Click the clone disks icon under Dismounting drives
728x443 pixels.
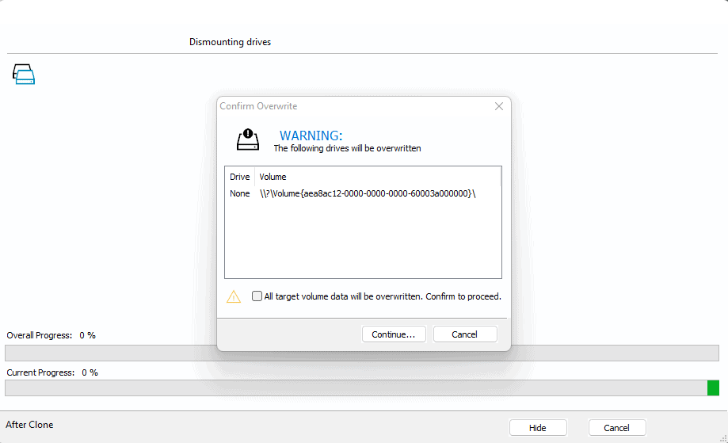pyautogui.click(x=24, y=74)
